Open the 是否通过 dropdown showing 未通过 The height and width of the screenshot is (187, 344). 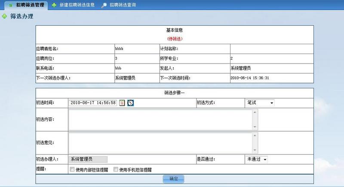pos(256,159)
